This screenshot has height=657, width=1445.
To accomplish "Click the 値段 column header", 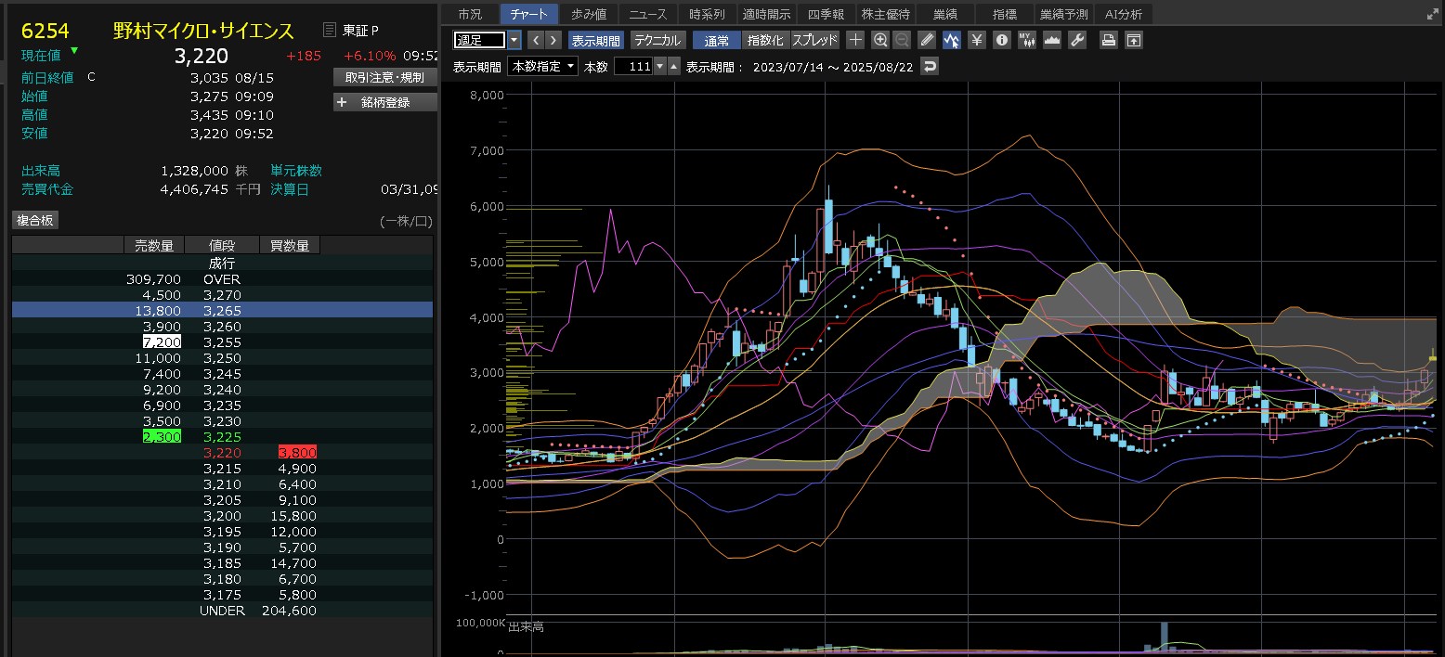I will pos(222,245).
